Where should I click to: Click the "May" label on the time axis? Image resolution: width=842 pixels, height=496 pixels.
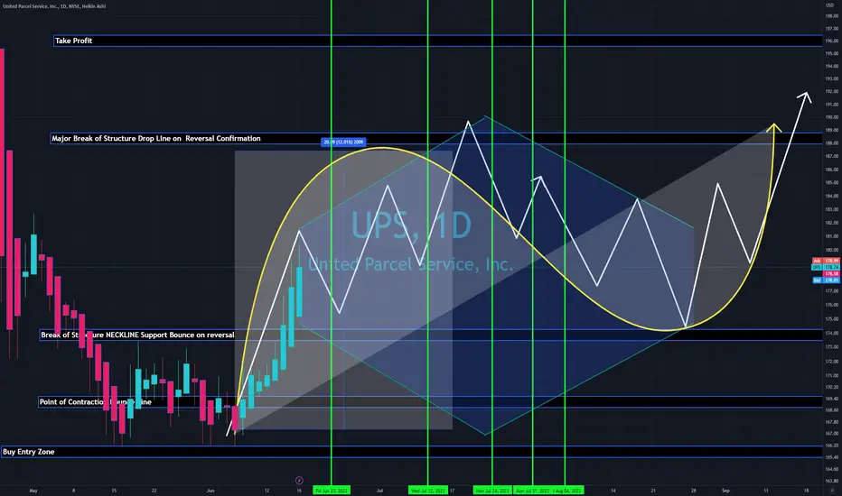[x=33, y=491]
